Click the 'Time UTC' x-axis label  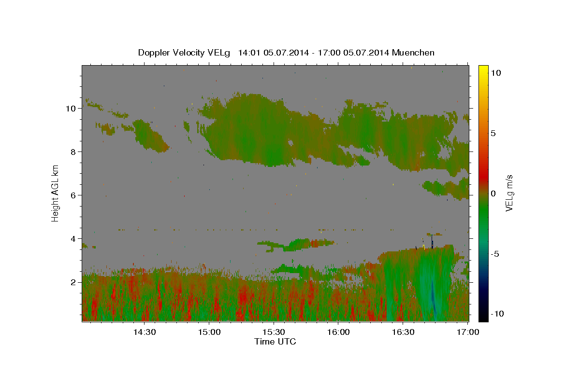pos(275,342)
